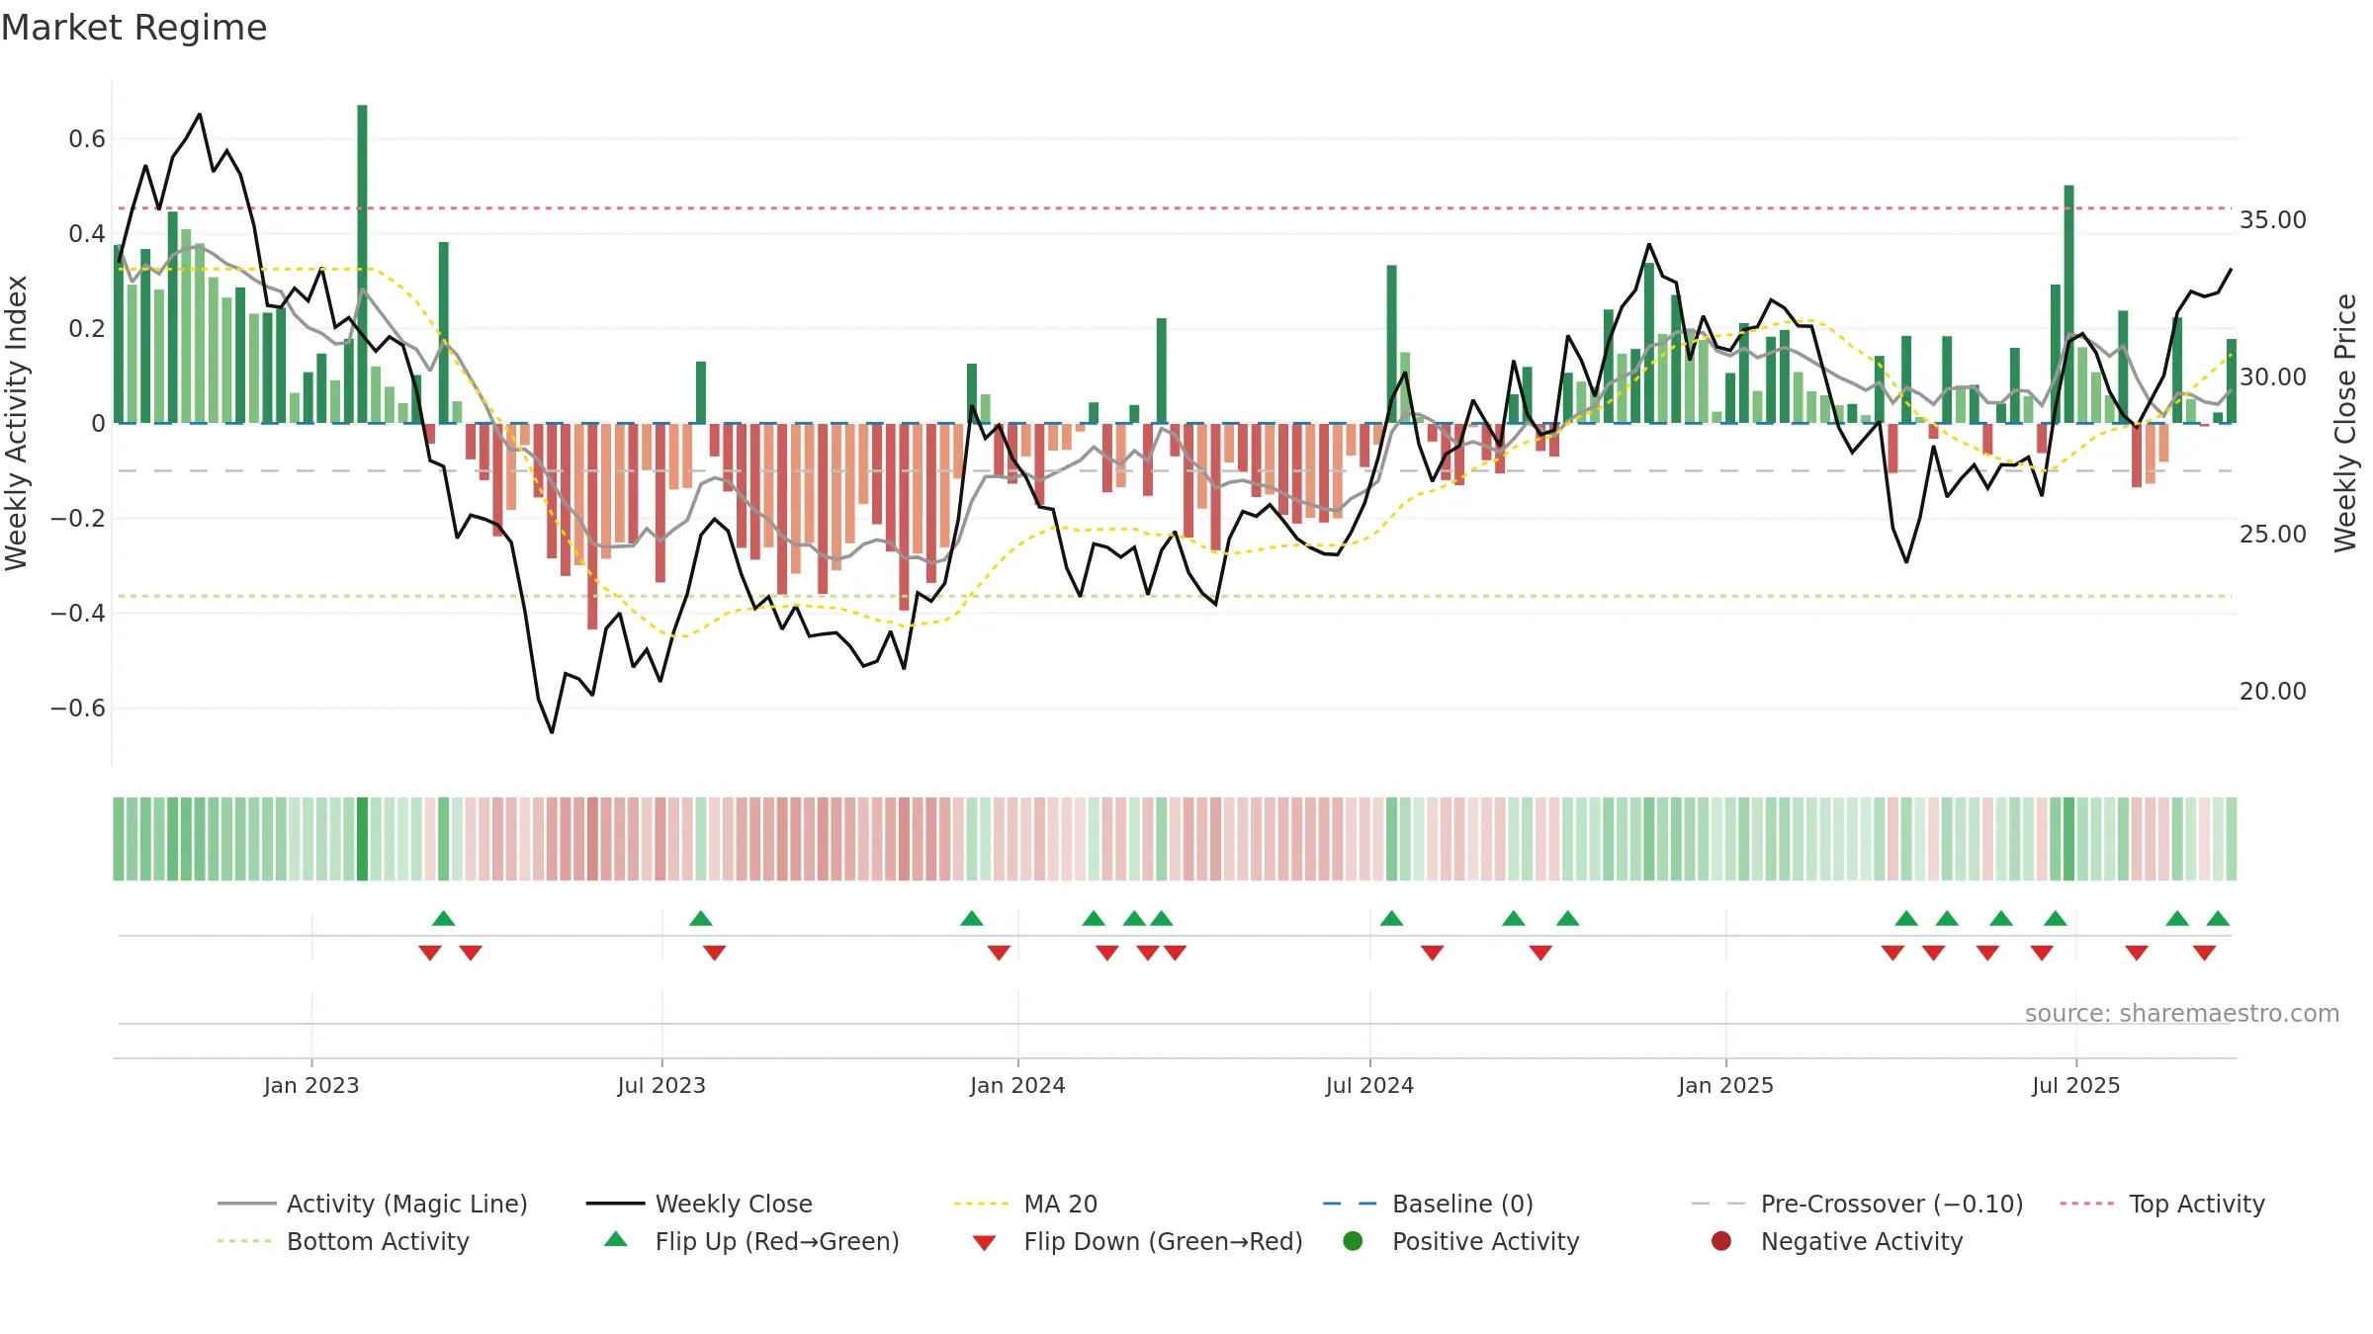Click the last flip-down marker on the timeline
This screenshot has height=1334, width=2373.
tap(2204, 953)
